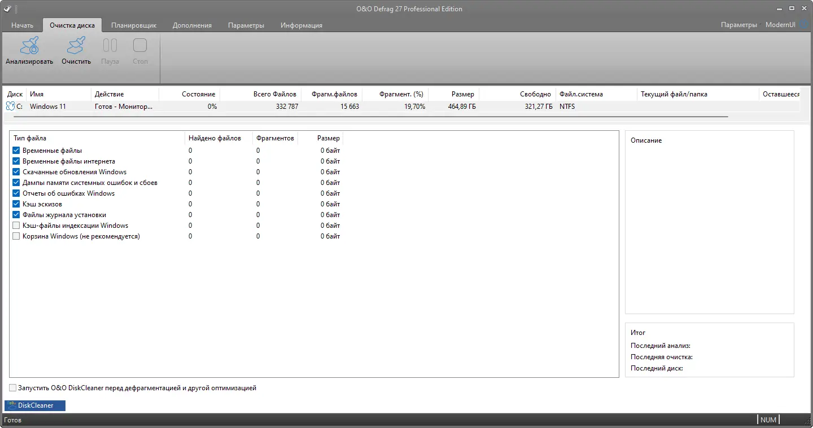Toggle the Файлы журнала установки checkbox
813x428 pixels.
click(x=16, y=215)
